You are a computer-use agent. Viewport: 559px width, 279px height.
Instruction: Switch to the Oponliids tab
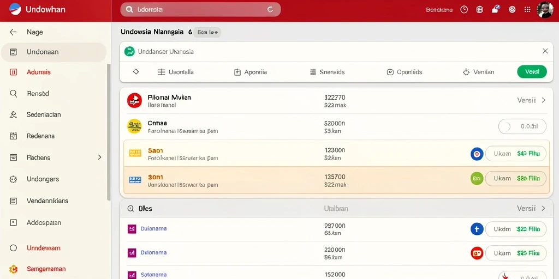pyautogui.click(x=405, y=72)
